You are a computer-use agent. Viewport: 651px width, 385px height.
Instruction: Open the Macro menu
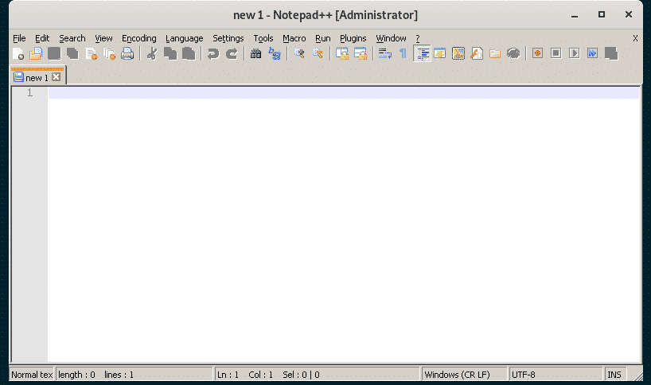(x=294, y=38)
